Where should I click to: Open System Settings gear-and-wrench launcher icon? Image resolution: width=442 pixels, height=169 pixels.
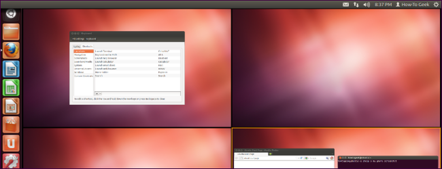coord(11,161)
